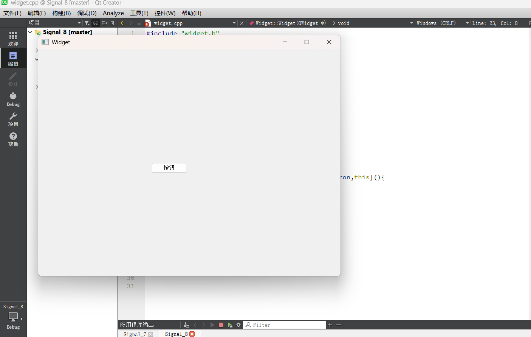Image resolution: width=531 pixels, height=337 pixels.
Task: Open Windows (CRLF) line ending dropdown
Action: pos(443,23)
